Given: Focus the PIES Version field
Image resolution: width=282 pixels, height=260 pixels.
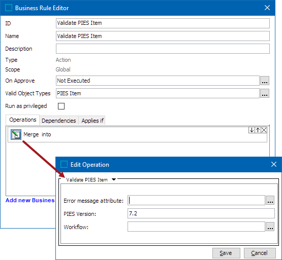Looking at the screenshot, I should [x=201, y=213].
